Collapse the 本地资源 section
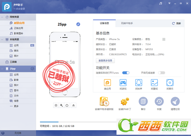The width and height of the screenshot is (191, 136). pyautogui.click(x=2, y=39)
